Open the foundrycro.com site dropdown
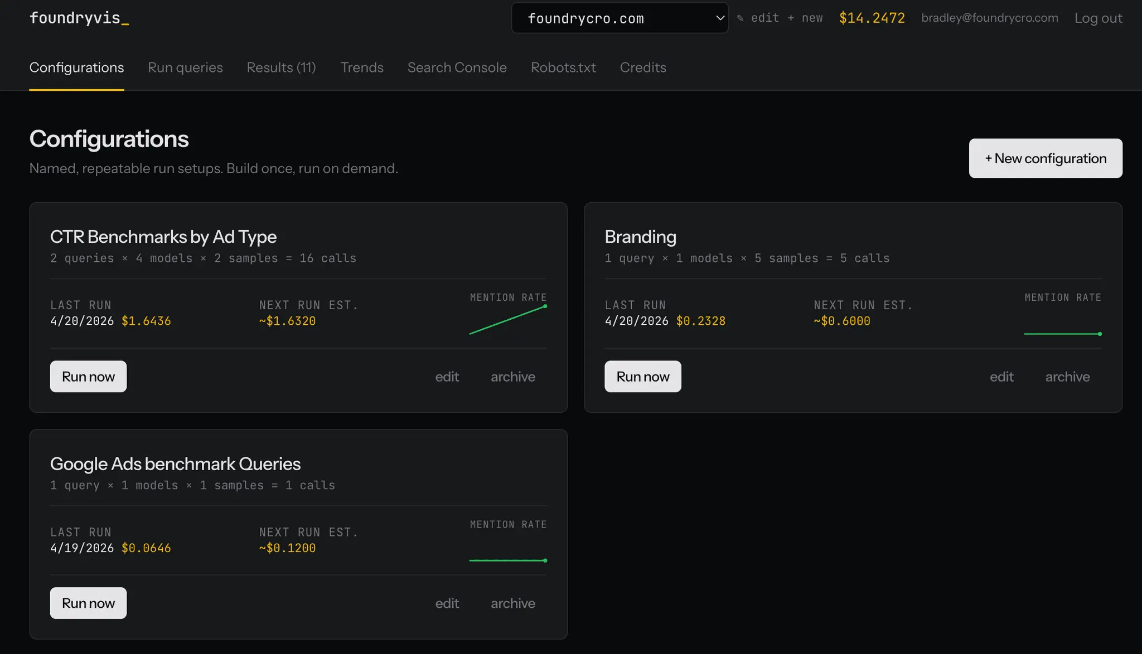Image resolution: width=1142 pixels, height=654 pixels. point(620,18)
